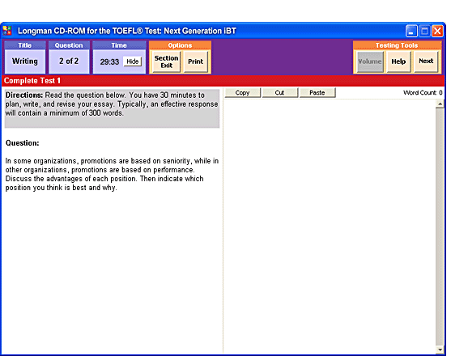Go to the Next screen

pos(426,61)
